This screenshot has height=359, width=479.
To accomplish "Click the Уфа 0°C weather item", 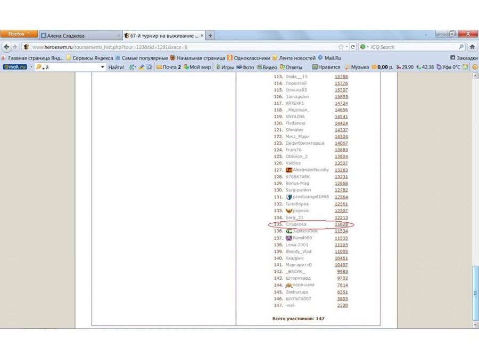I will [x=448, y=67].
